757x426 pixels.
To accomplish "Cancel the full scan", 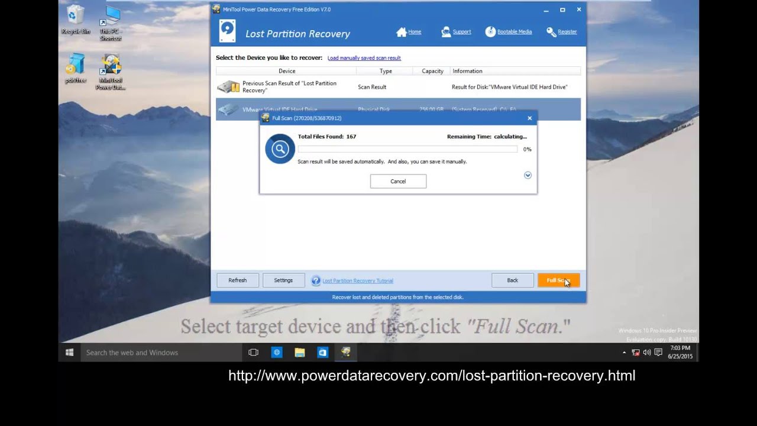I will (x=398, y=181).
